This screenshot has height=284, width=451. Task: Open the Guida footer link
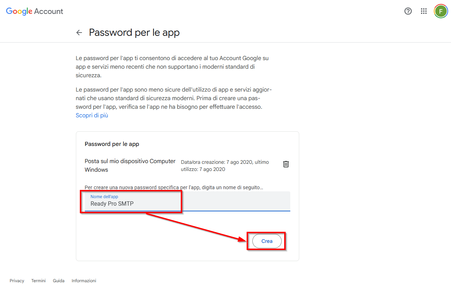click(x=59, y=281)
